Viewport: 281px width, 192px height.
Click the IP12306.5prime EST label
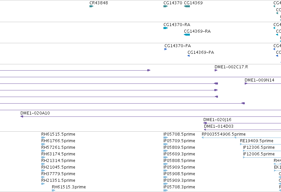pyautogui.click(x=259, y=147)
